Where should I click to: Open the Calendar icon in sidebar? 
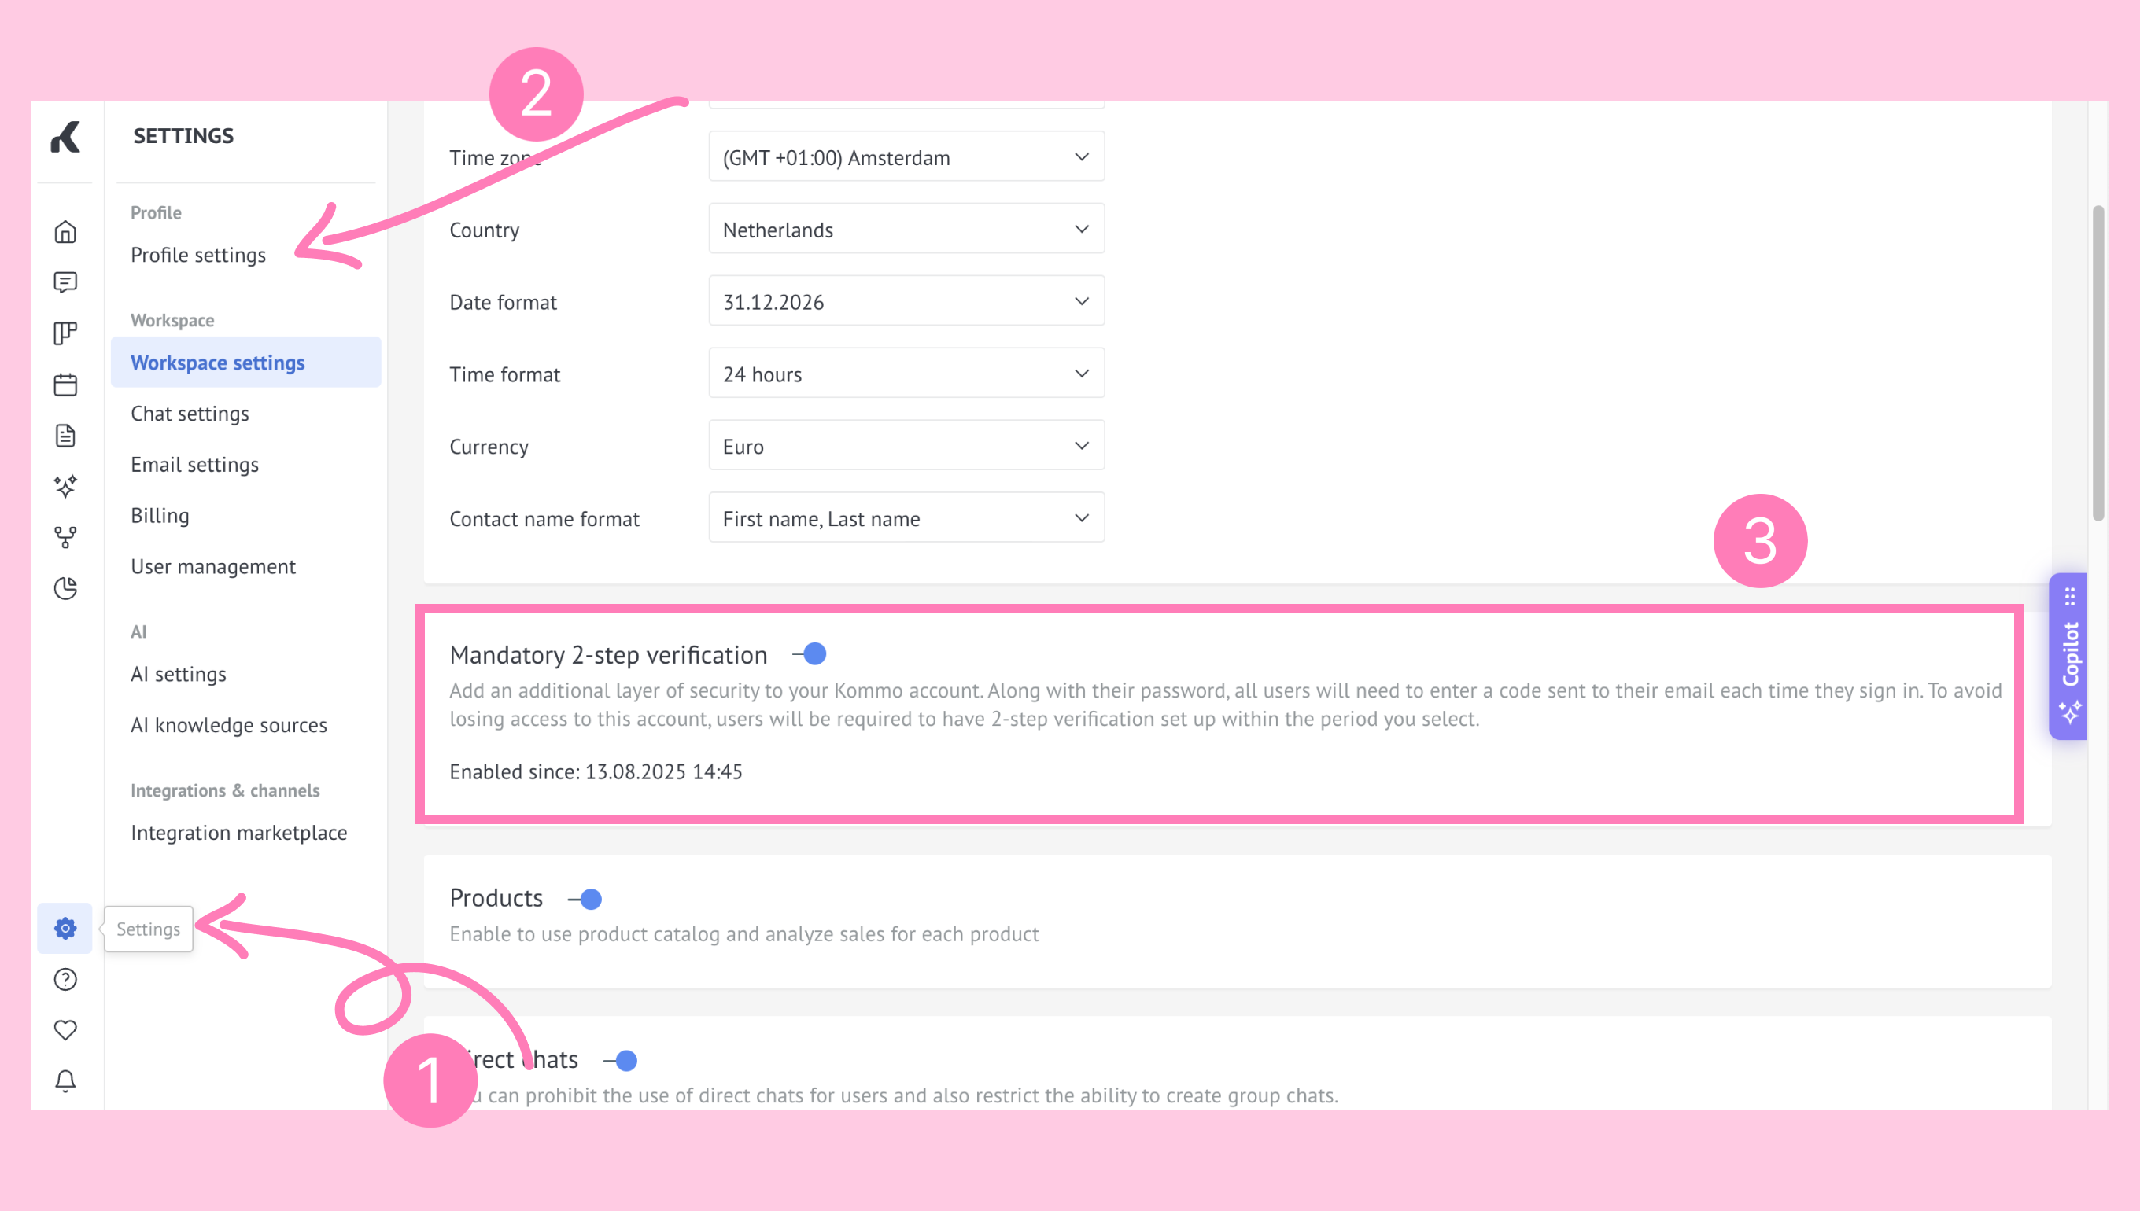pos(65,385)
